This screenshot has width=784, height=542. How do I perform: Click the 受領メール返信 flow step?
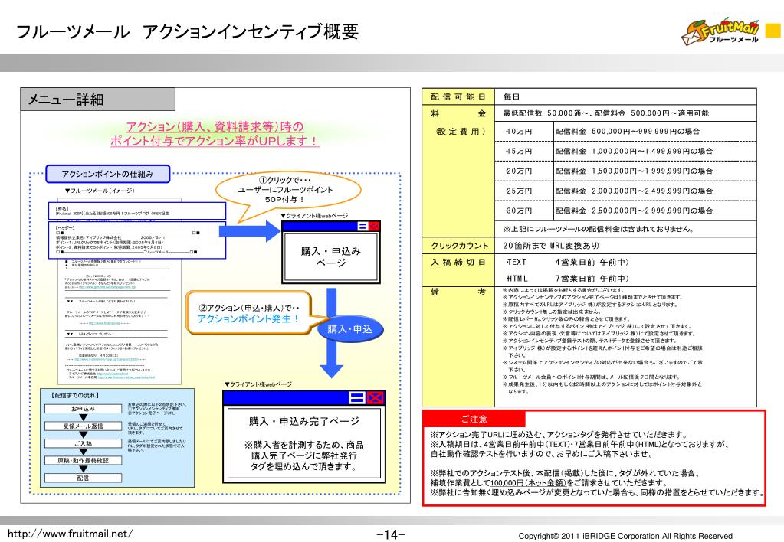[x=83, y=426]
